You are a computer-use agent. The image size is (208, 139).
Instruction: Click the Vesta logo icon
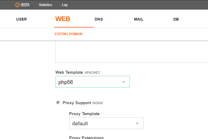coord(17,5)
